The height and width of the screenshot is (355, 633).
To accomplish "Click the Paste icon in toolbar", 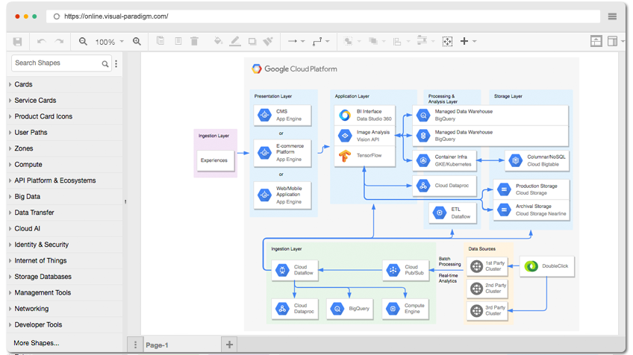I will pyautogui.click(x=178, y=41).
